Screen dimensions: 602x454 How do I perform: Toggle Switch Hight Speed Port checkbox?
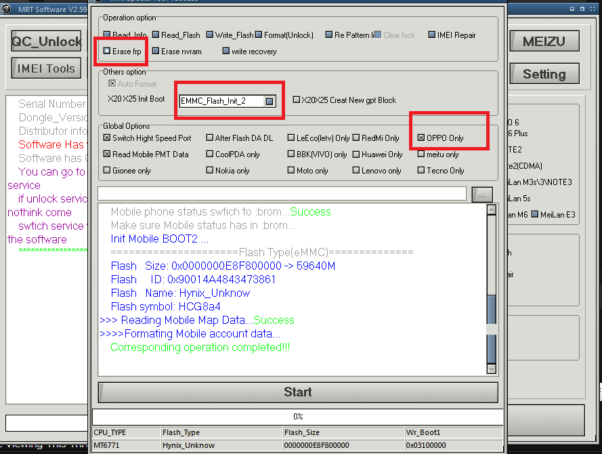[x=107, y=138]
